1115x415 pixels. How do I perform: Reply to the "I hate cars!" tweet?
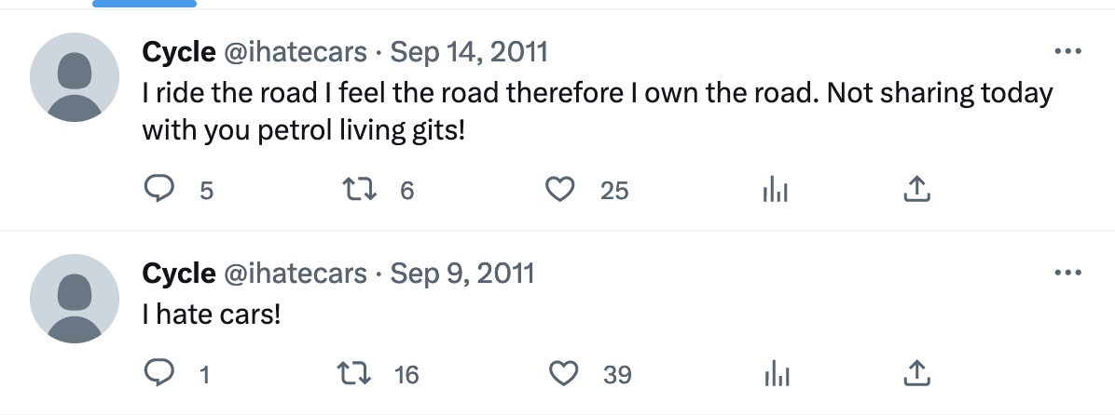click(161, 374)
